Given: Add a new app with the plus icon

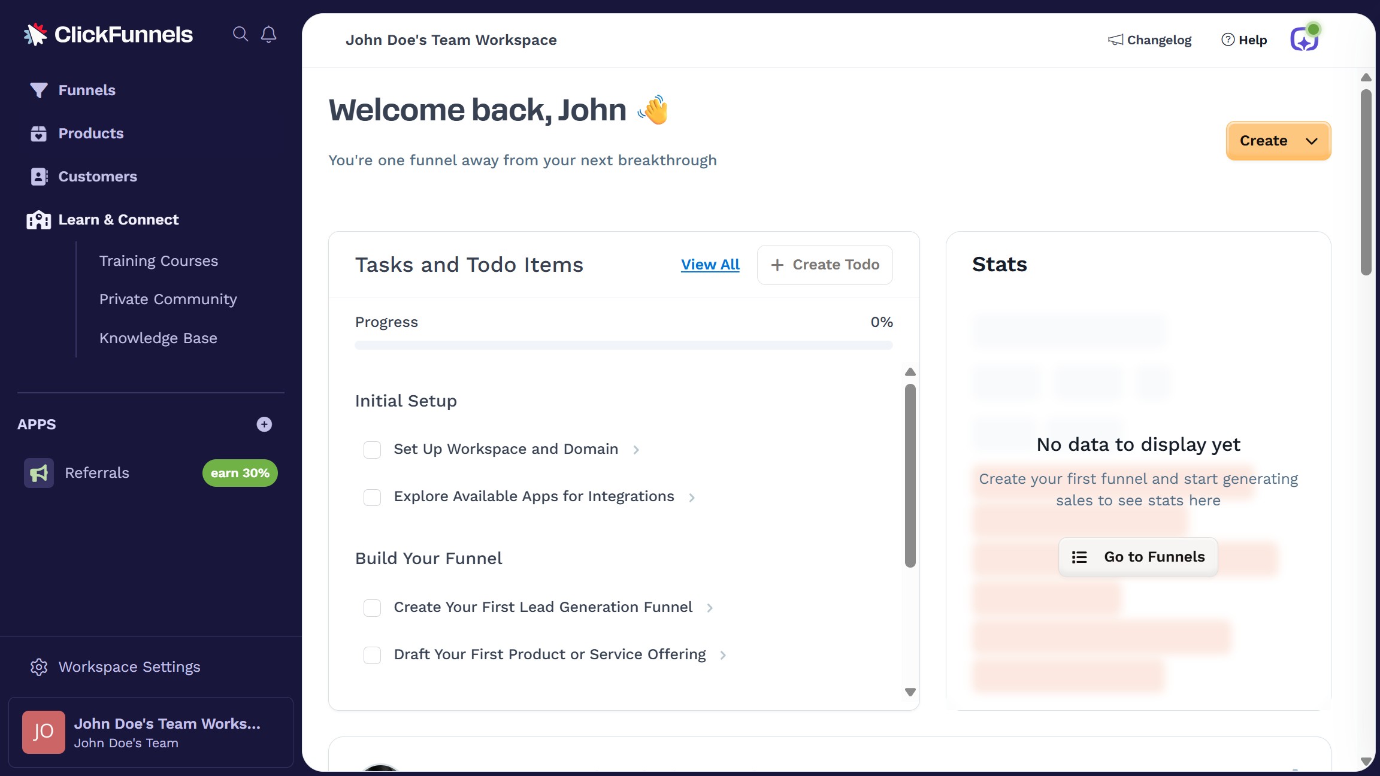Looking at the screenshot, I should (264, 424).
